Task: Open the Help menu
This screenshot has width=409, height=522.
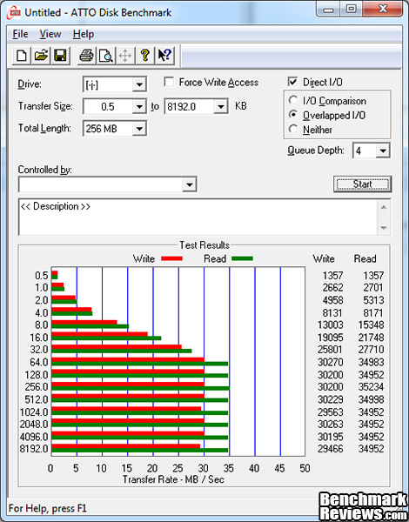Action: pos(84,34)
